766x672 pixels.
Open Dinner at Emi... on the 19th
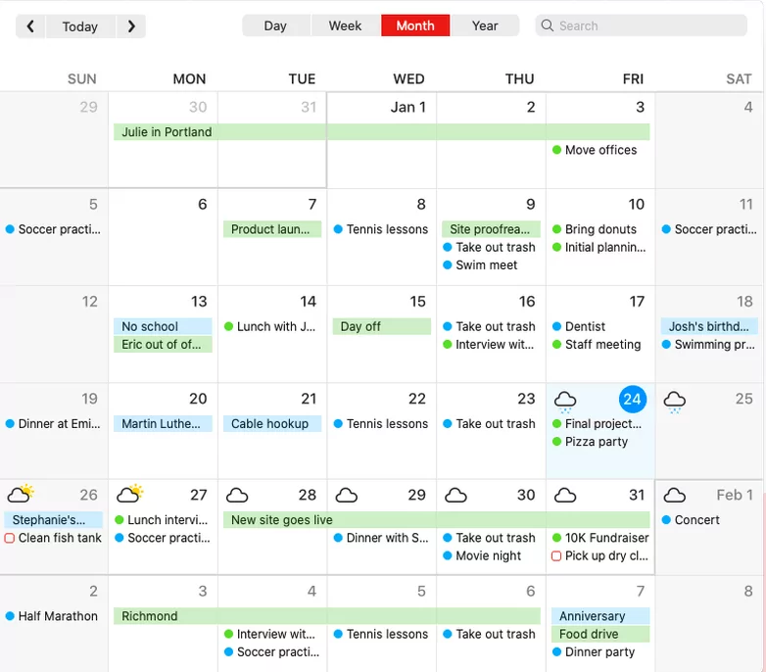53,423
